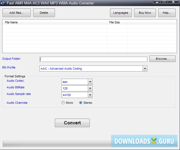Click the Delete button
This screenshot has height=150, width=180.
[x=44, y=13]
